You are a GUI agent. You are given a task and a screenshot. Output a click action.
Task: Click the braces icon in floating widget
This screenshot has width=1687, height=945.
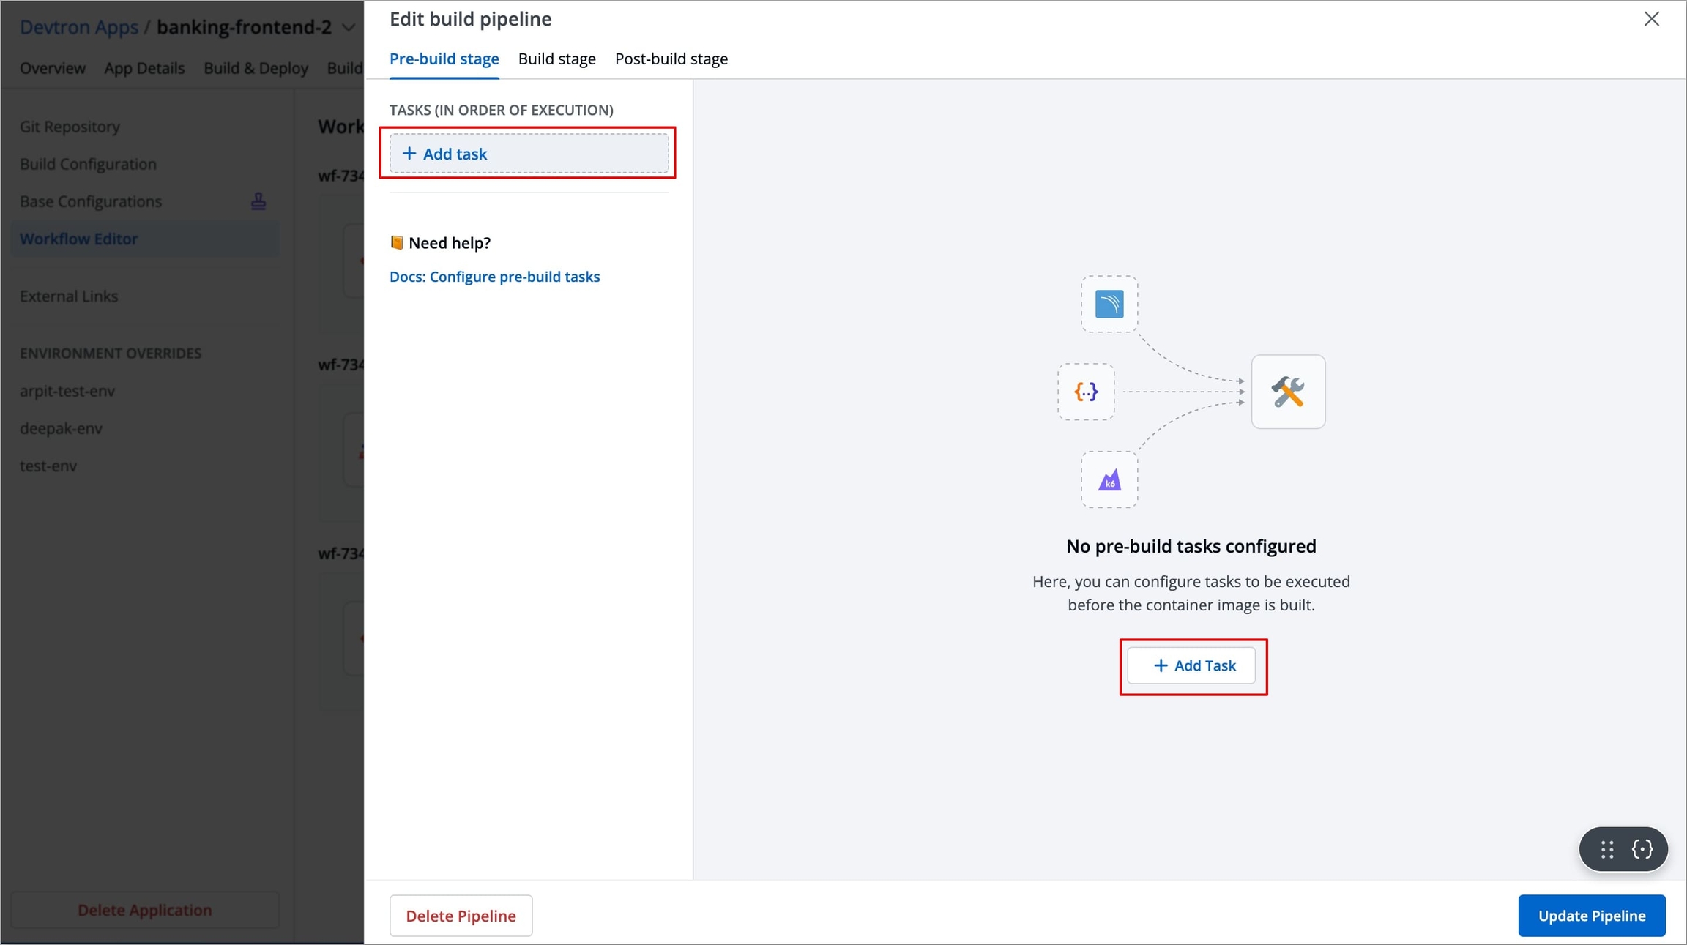click(1642, 849)
